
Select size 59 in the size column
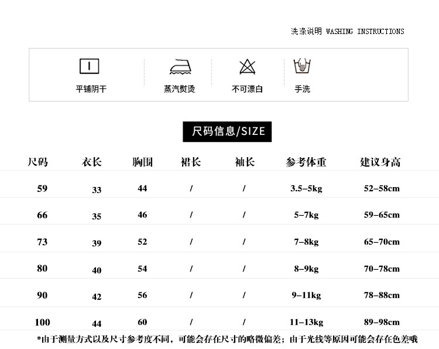point(42,188)
